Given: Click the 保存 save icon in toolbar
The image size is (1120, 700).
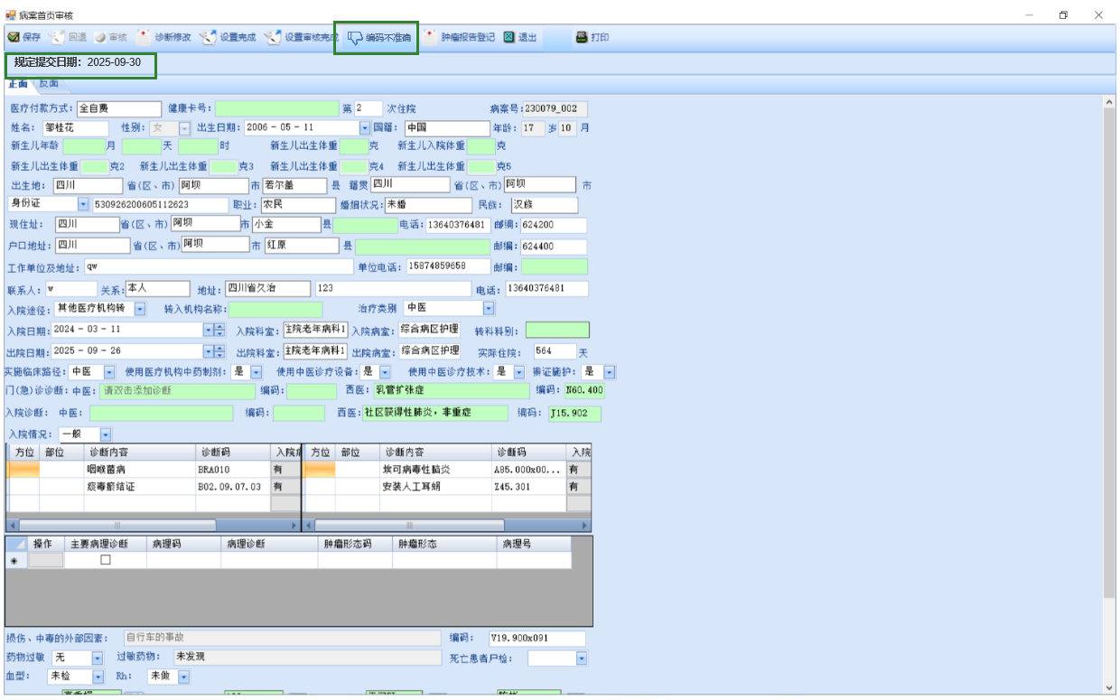Looking at the screenshot, I should pyautogui.click(x=14, y=38).
